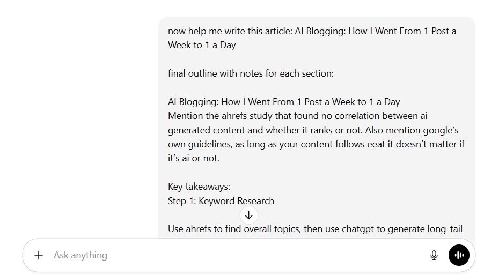Image resolution: width=484 pixels, height=275 pixels.
Task: Click the plus attach icon
Action: tap(39, 255)
